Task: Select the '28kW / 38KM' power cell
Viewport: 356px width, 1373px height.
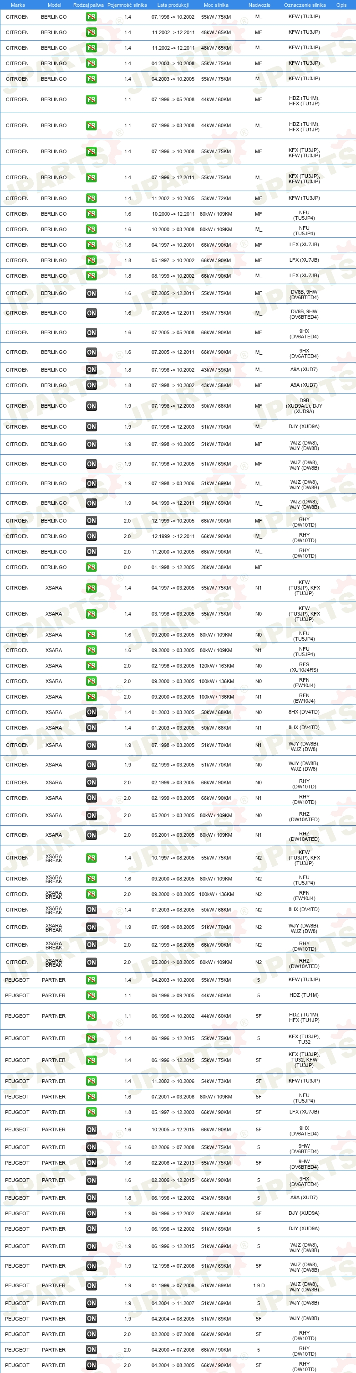Action: click(216, 567)
